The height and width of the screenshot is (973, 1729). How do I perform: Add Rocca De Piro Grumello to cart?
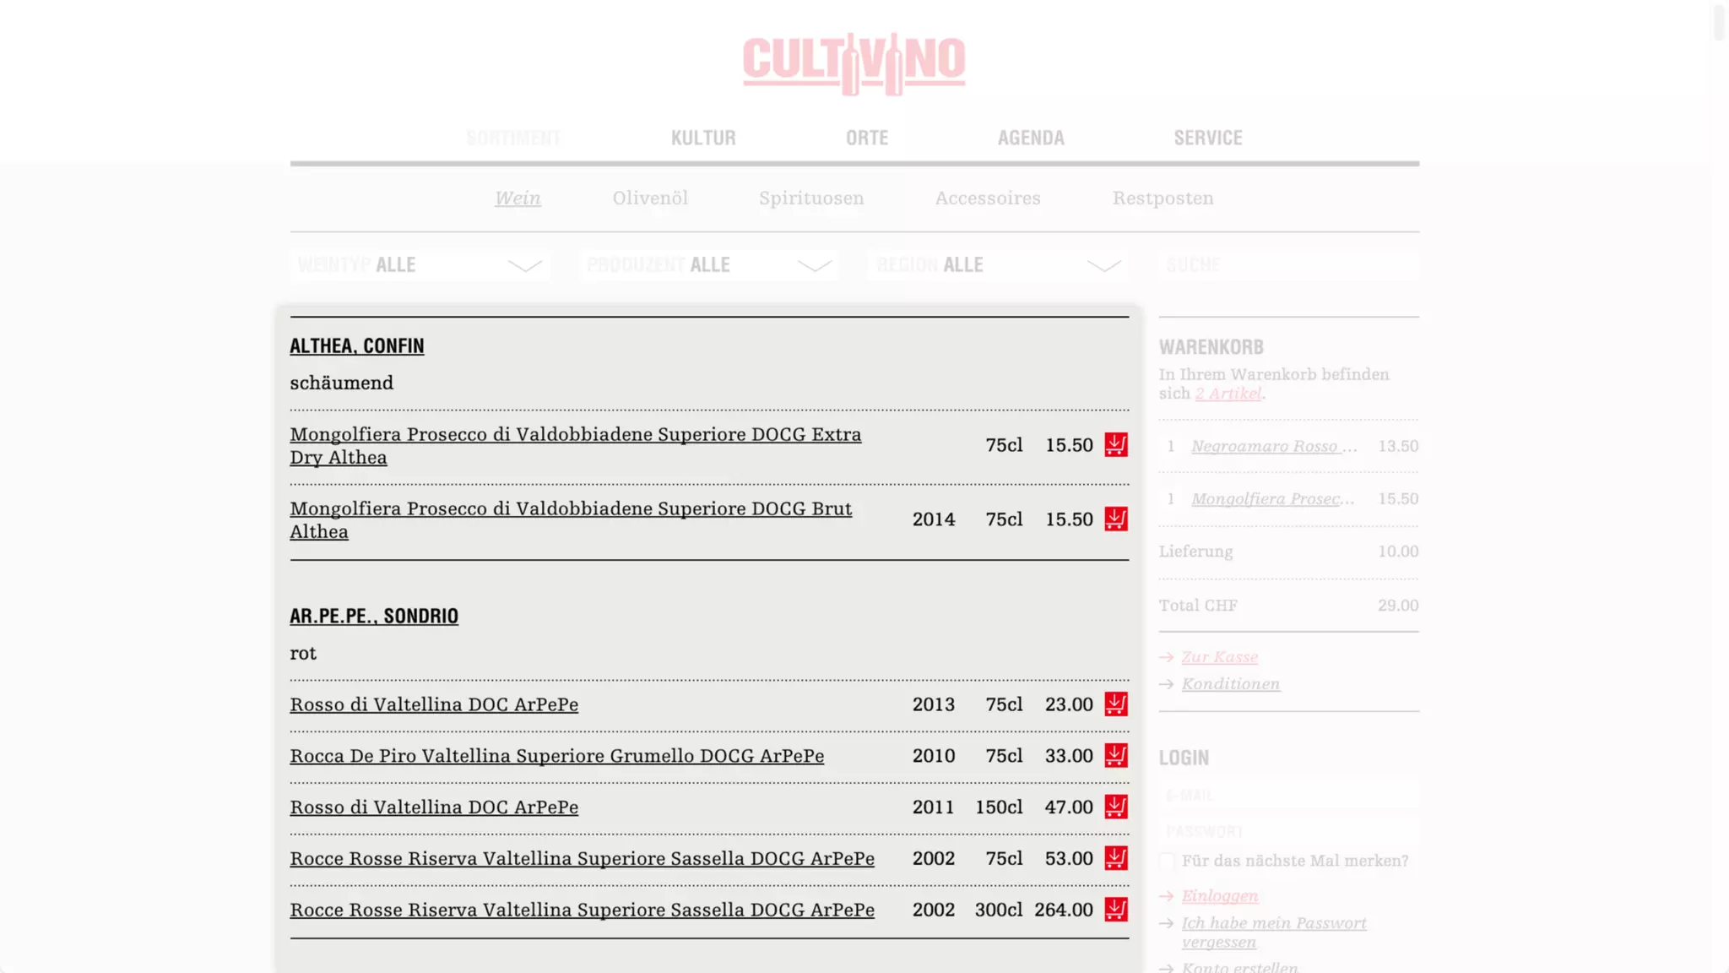point(1116,755)
